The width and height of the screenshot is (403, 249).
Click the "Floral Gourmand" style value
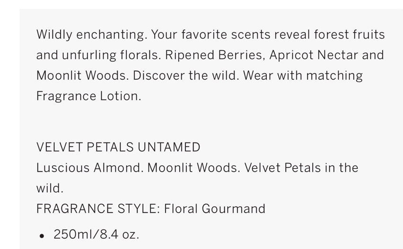215,208
